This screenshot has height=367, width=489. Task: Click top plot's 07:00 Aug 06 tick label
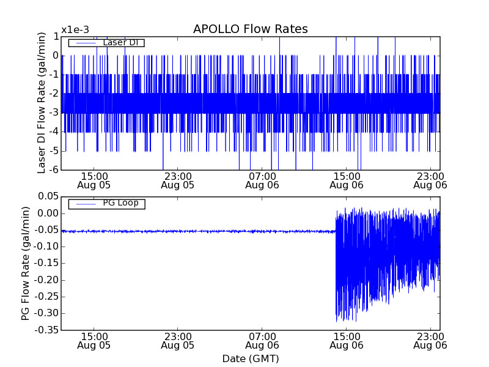262,180
